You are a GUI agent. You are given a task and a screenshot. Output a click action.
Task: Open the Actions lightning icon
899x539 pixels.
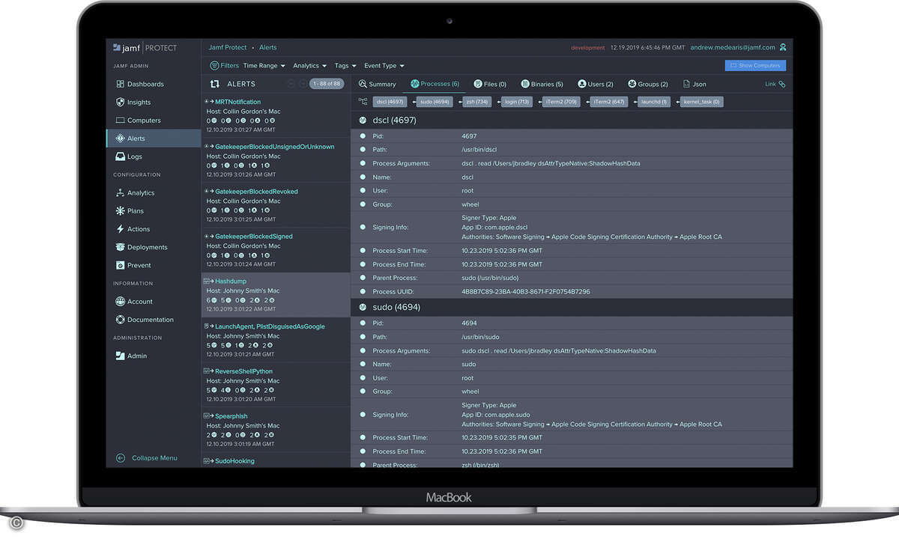coord(120,229)
